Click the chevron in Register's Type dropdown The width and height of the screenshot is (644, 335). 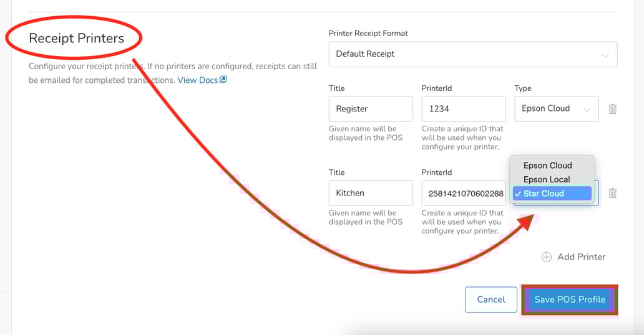pyautogui.click(x=587, y=110)
